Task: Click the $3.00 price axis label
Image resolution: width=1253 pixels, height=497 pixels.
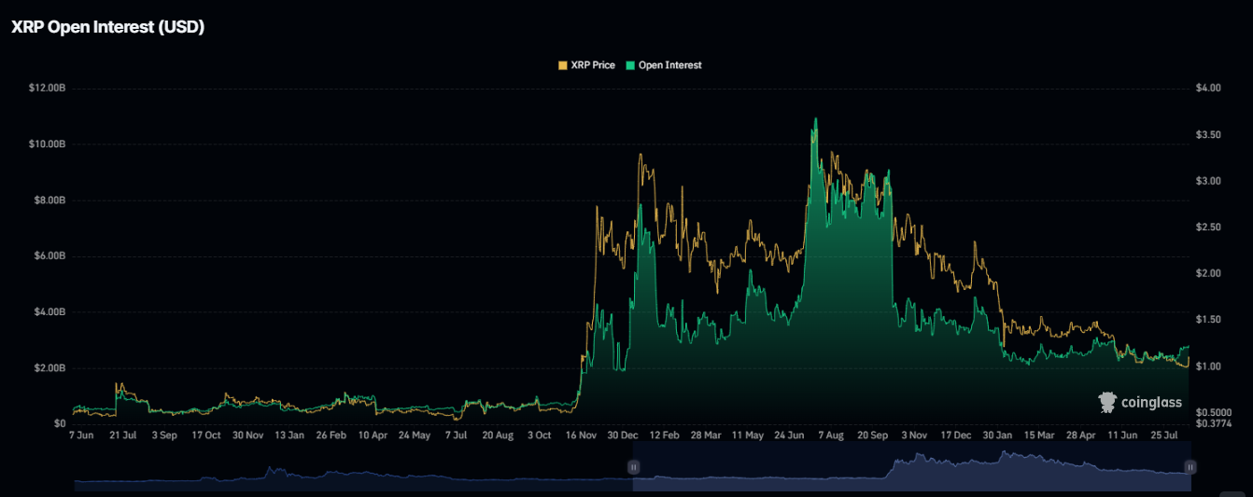Action: [1208, 180]
